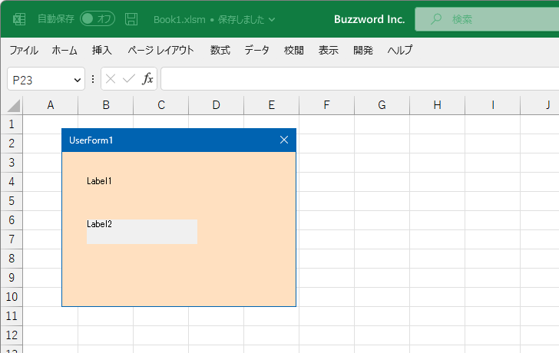
Task: Select the データ ribbon tab
Action: click(256, 51)
